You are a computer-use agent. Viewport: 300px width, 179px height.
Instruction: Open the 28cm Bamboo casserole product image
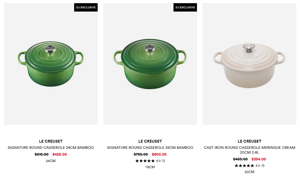pyautogui.click(x=150, y=64)
